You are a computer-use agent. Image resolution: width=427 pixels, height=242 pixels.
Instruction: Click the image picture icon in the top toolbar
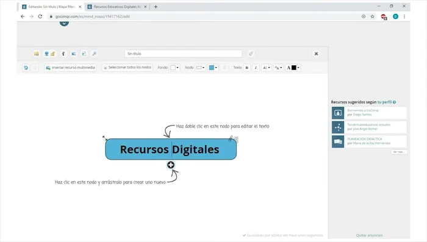coord(74,54)
